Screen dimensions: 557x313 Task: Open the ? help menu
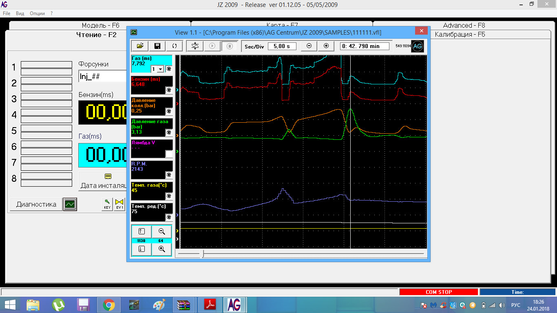click(52, 13)
